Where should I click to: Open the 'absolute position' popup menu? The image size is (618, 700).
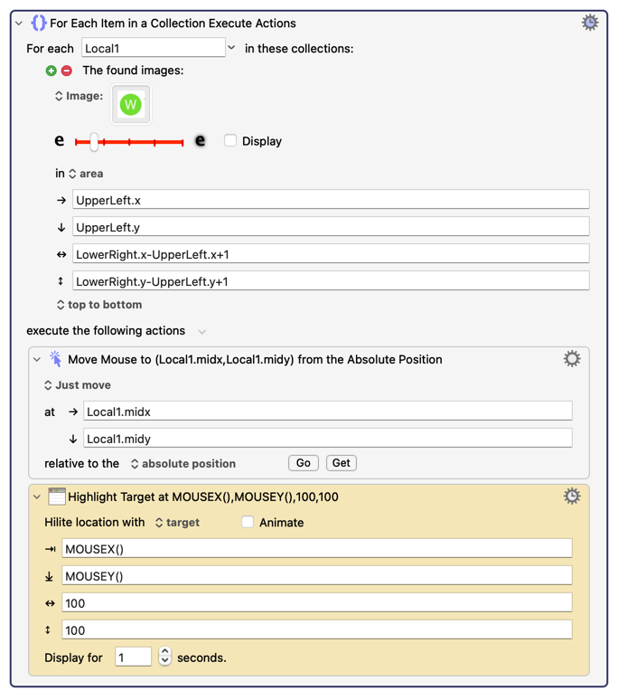183,464
